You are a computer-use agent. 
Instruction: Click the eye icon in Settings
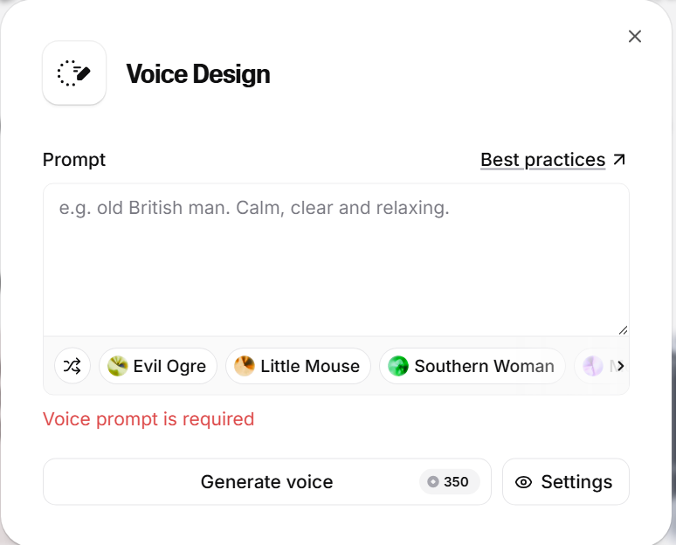point(524,482)
